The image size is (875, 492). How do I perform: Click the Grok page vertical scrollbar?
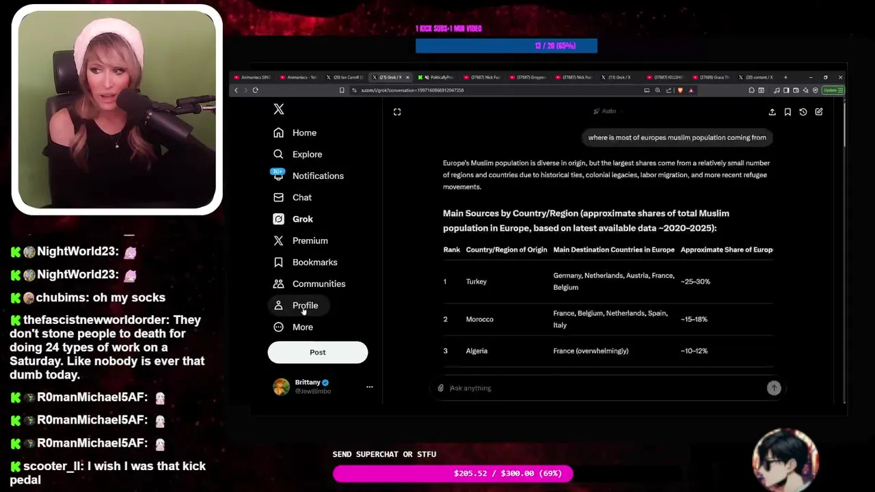[845, 124]
